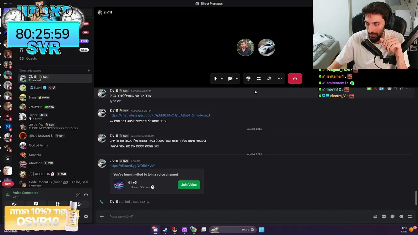Click Direct Messages title at top
This screenshot has width=418, height=235.
tap(212, 4)
